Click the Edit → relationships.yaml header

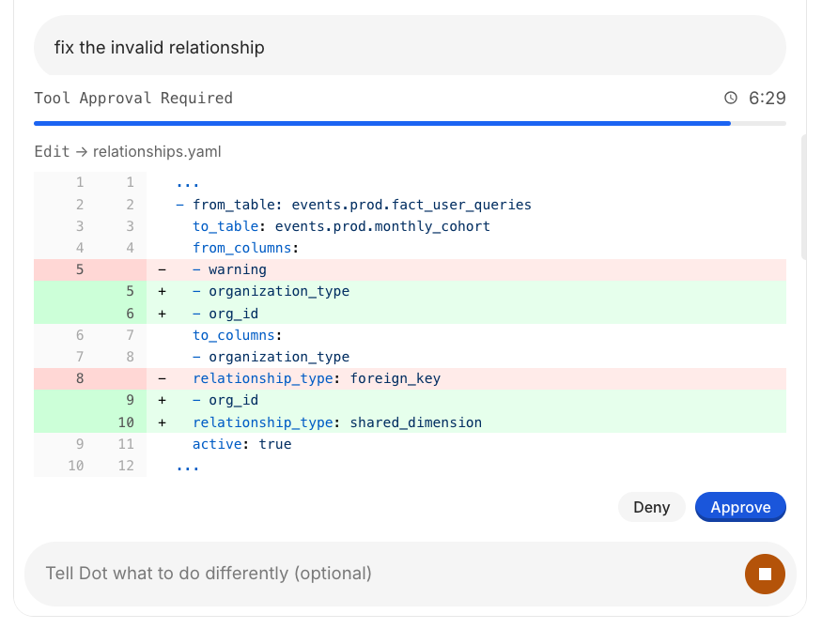pyautogui.click(x=128, y=151)
